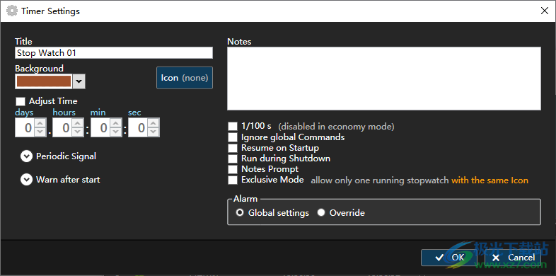The width and height of the screenshot is (556, 276).
Task: Enable the 1/100 s checkbox
Action: [233, 126]
